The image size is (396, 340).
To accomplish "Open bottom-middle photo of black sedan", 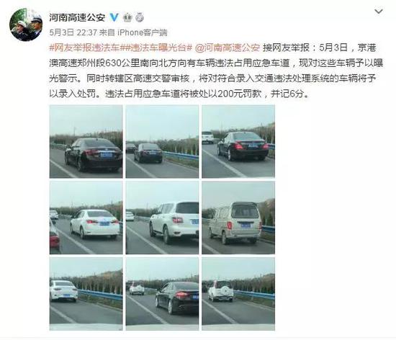I will (162, 294).
